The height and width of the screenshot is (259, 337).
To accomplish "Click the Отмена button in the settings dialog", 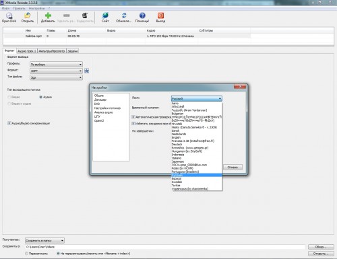I will coord(233,168).
